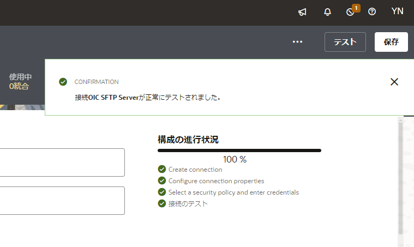
Task: Click the checkmark beside Select a security policy
Action: click(x=161, y=192)
